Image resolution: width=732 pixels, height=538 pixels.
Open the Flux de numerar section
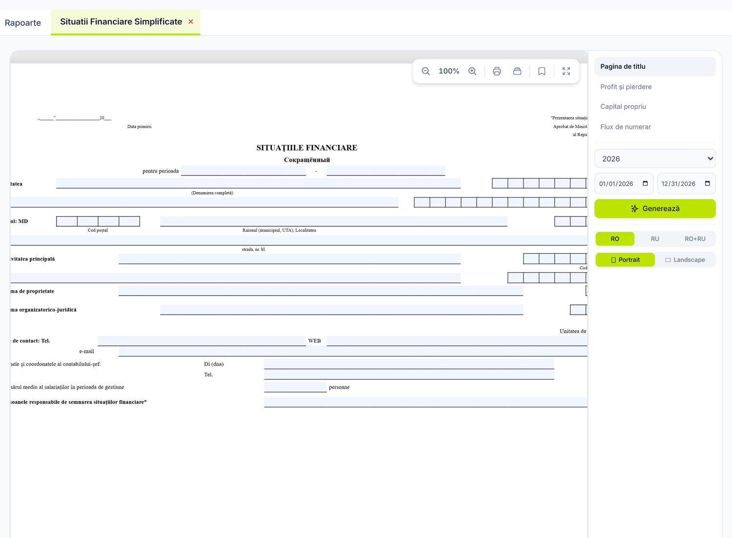pos(655,127)
